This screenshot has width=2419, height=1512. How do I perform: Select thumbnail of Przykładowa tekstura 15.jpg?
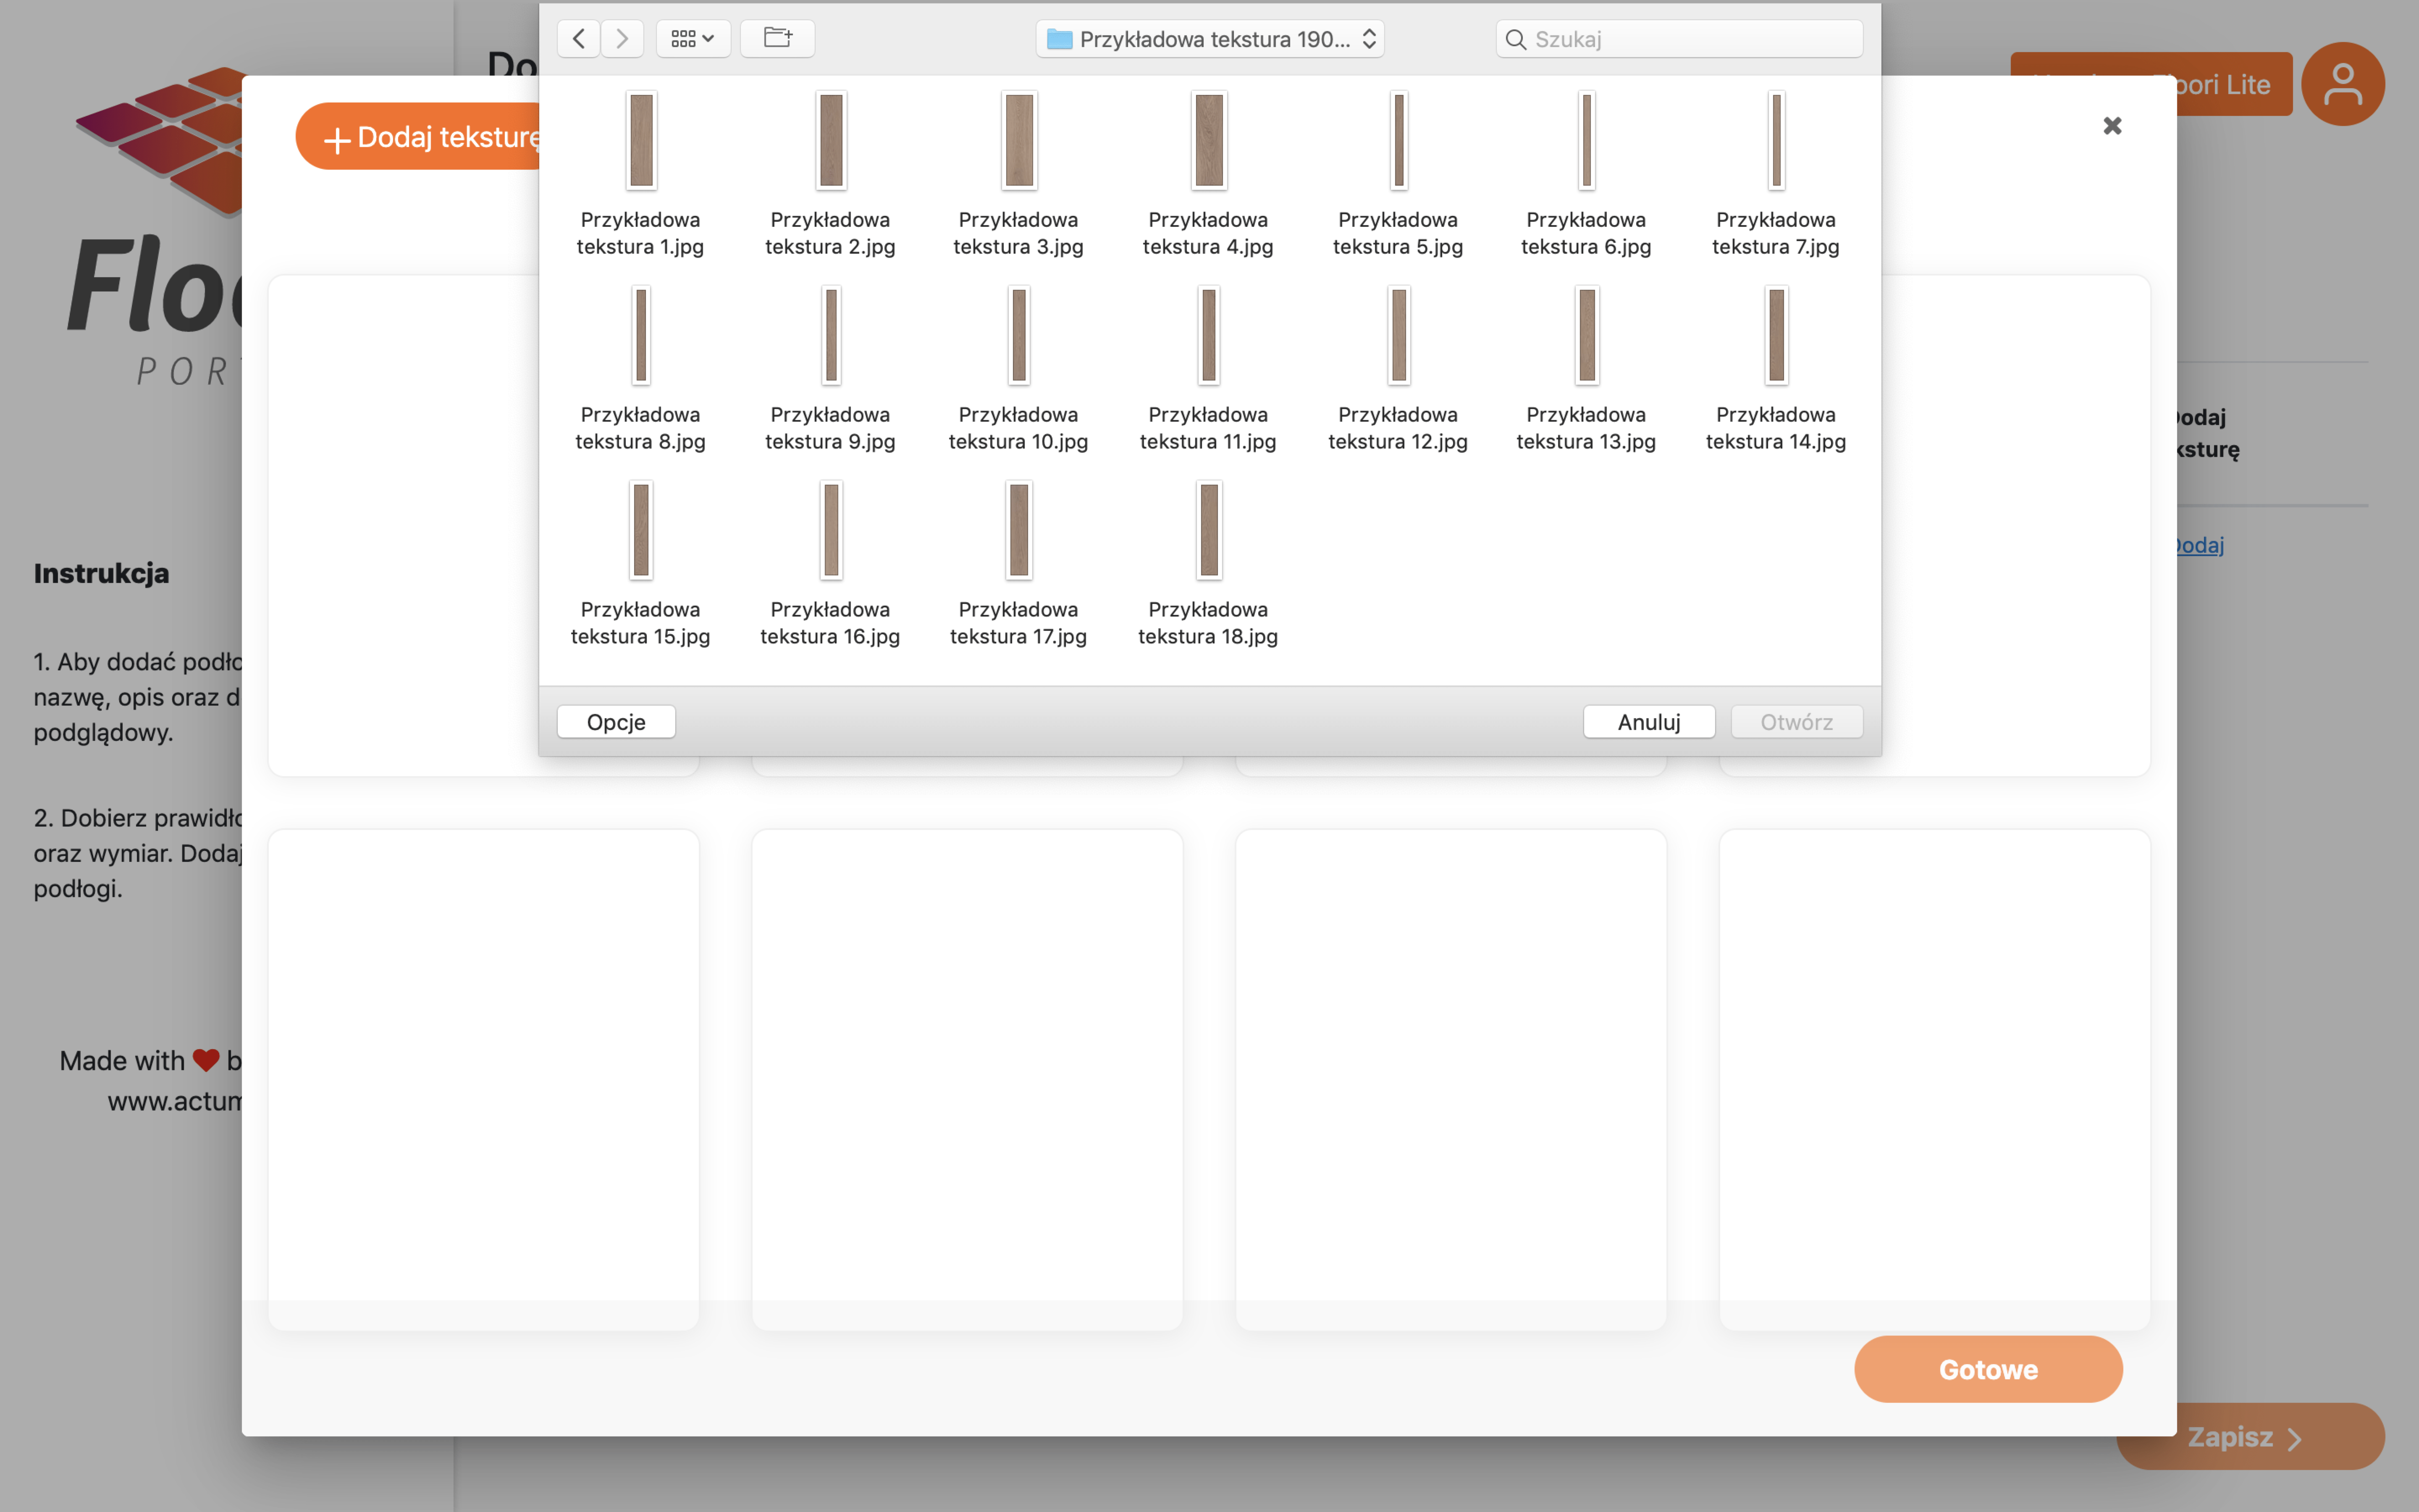click(x=641, y=530)
